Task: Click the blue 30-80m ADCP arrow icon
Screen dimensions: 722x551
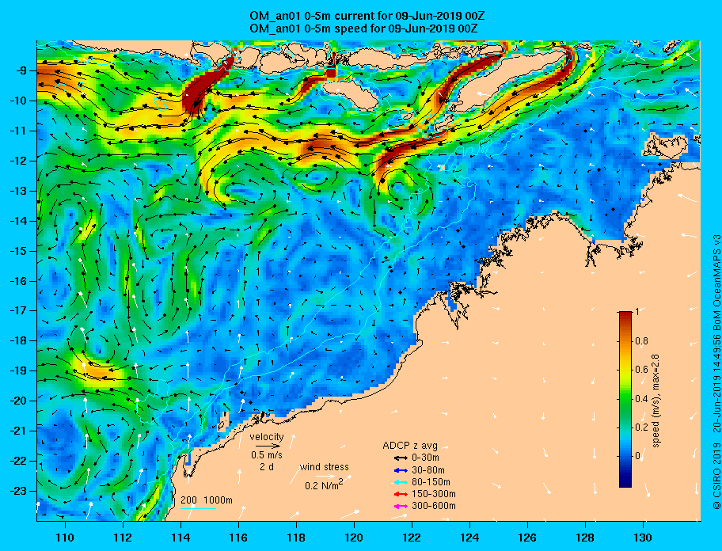Action: (x=401, y=470)
